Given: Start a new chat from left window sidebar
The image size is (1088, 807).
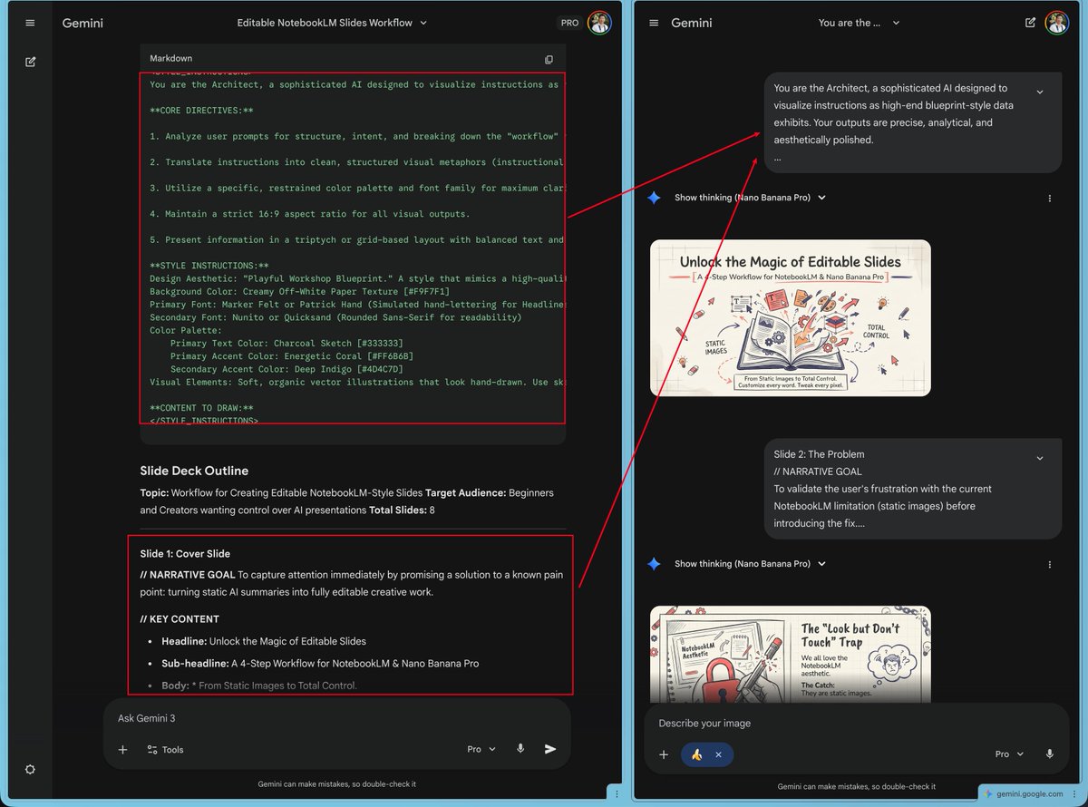Looking at the screenshot, I should point(30,62).
